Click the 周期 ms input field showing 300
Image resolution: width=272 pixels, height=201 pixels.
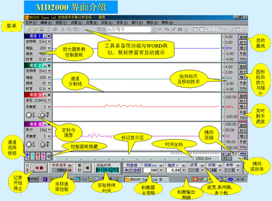tap(151, 170)
